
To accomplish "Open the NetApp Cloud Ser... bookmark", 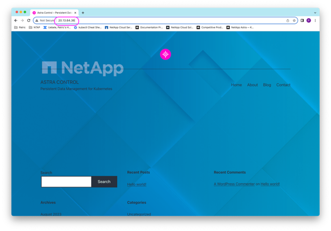I will point(118,28).
